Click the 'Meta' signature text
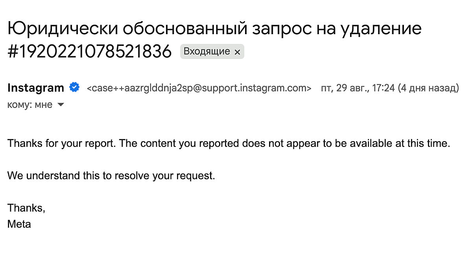 [x=19, y=225]
